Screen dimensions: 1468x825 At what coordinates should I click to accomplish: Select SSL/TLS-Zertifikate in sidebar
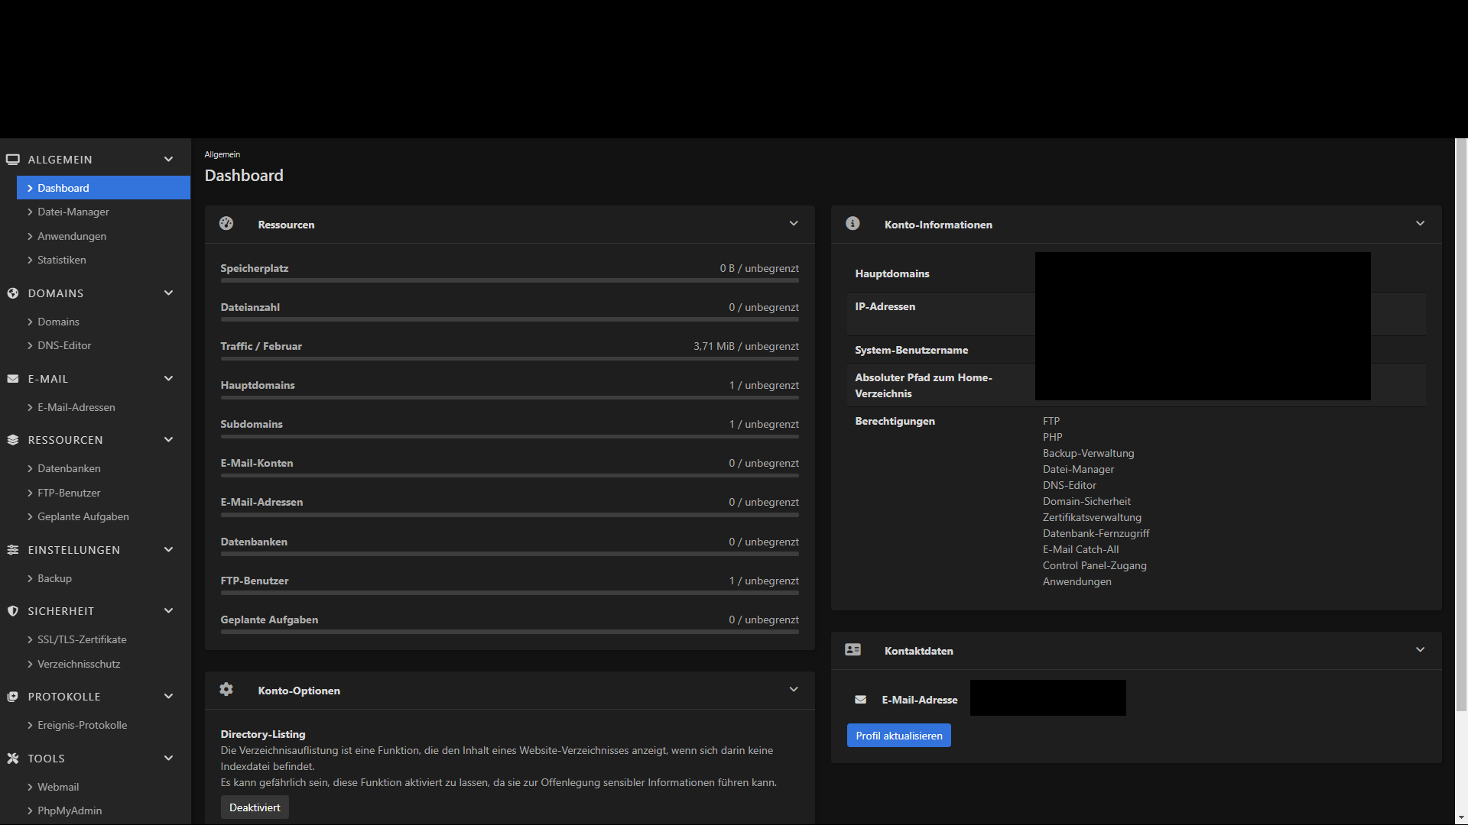tap(82, 640)
